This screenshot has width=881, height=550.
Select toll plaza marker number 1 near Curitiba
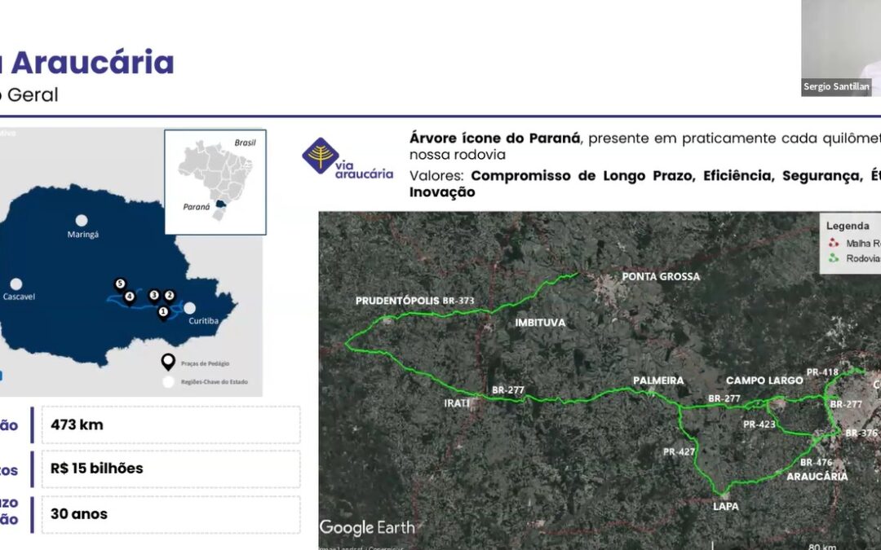pyautogui.click(x=163, y=310)
